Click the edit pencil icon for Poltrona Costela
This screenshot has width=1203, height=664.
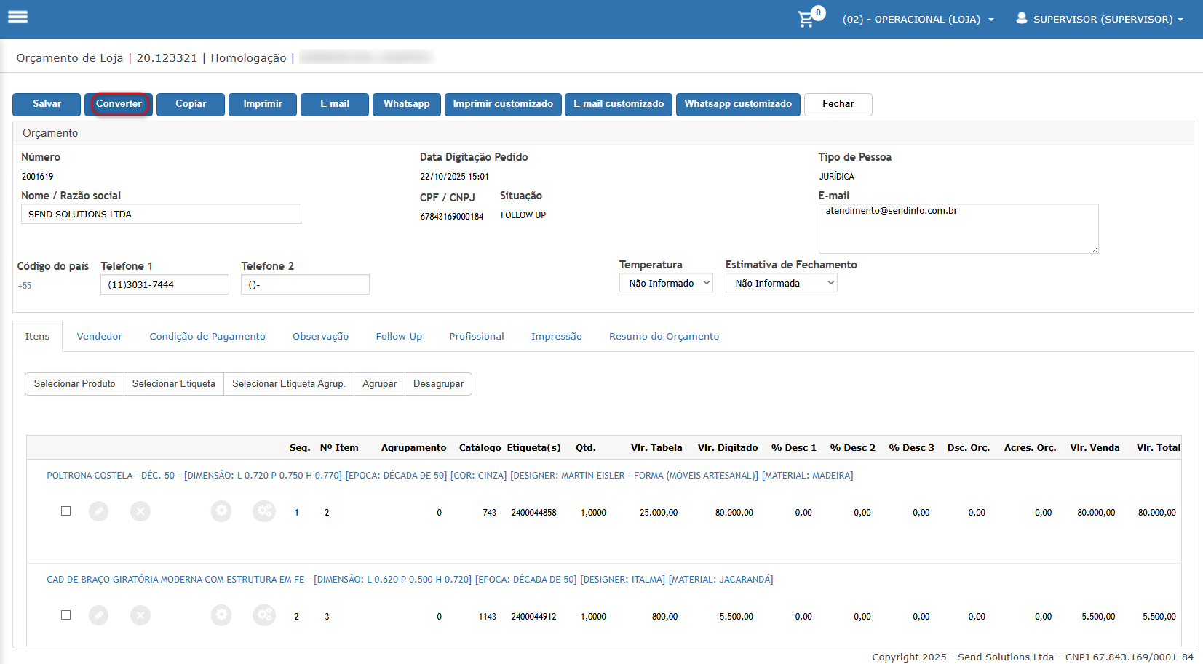coord(98,511)
